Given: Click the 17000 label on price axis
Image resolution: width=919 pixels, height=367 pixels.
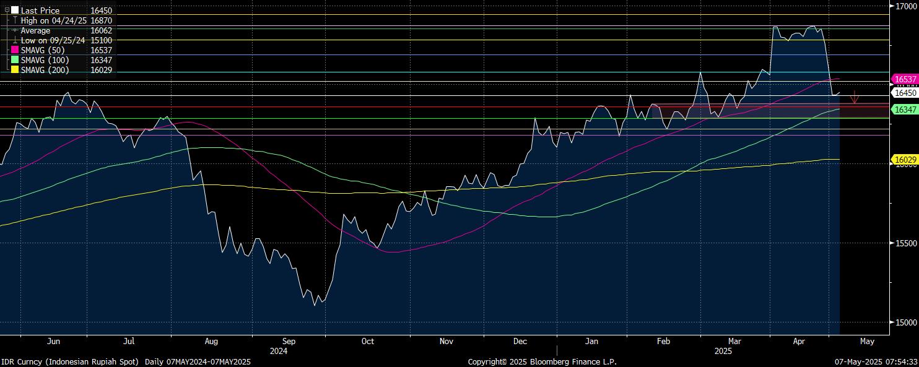Looking at the screenshot, I should 905,6.
